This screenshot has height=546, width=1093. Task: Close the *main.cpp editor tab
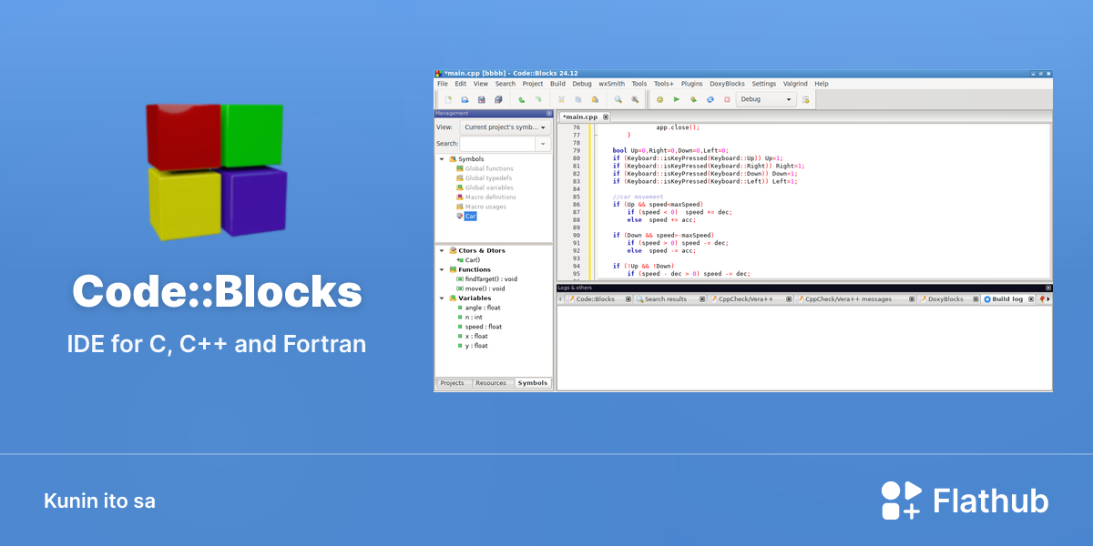pyautogui.click(x=606, y=116)
